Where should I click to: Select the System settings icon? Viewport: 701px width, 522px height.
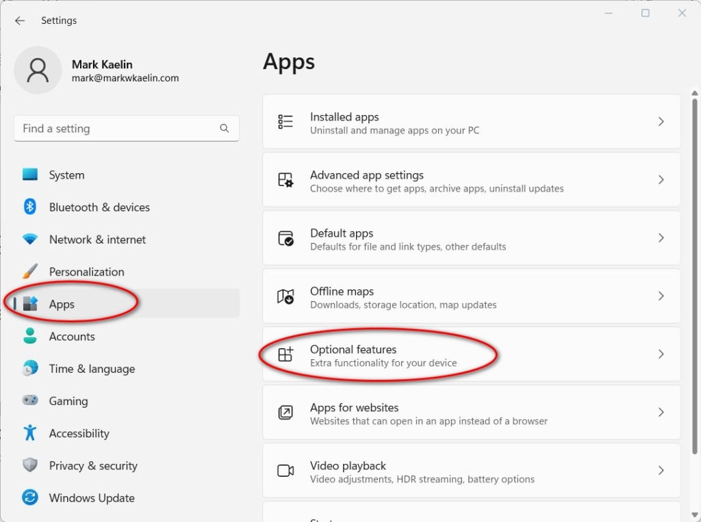(29, 174)
